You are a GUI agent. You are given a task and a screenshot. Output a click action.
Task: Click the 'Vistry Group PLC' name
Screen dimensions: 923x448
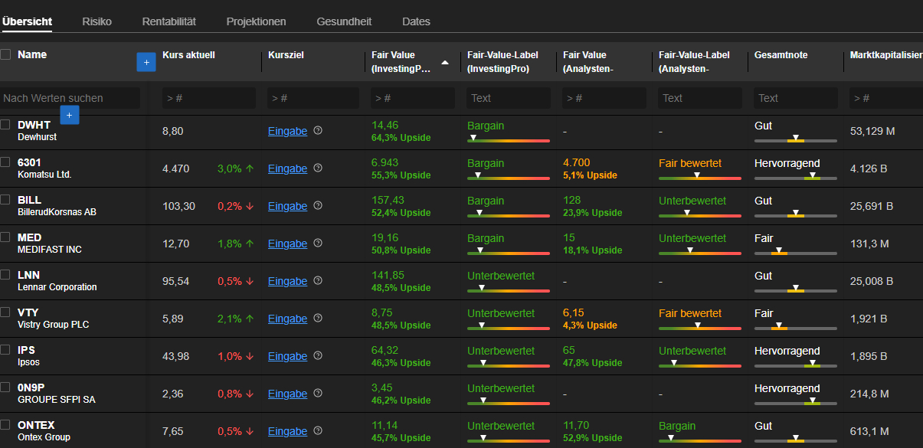click(x=54, y=325)
